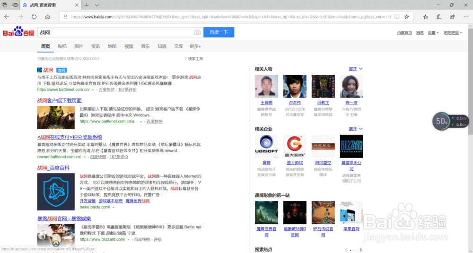Viewport: 473px width, 253px height.
Task: Click the 开发背景 sub-link
Action: [88, 201]
